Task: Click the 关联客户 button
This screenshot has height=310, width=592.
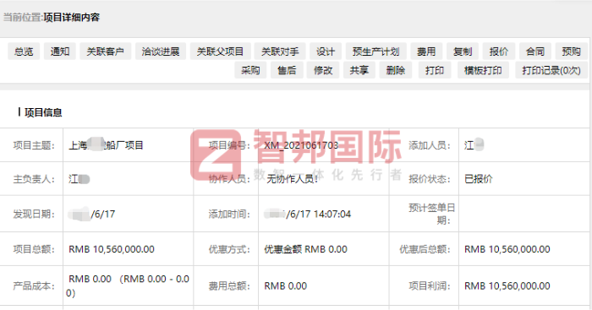Action: click(x=106, y=52)
